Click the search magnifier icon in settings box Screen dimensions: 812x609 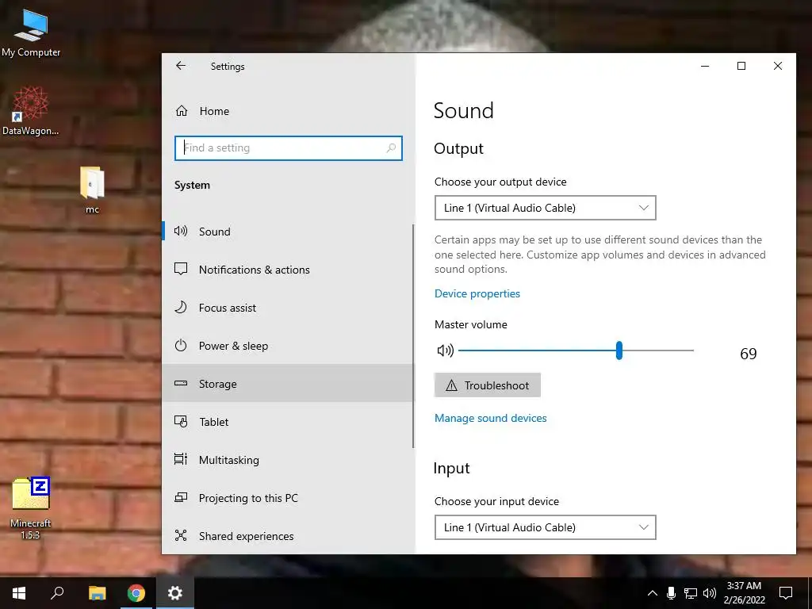(x=391, y=148)
